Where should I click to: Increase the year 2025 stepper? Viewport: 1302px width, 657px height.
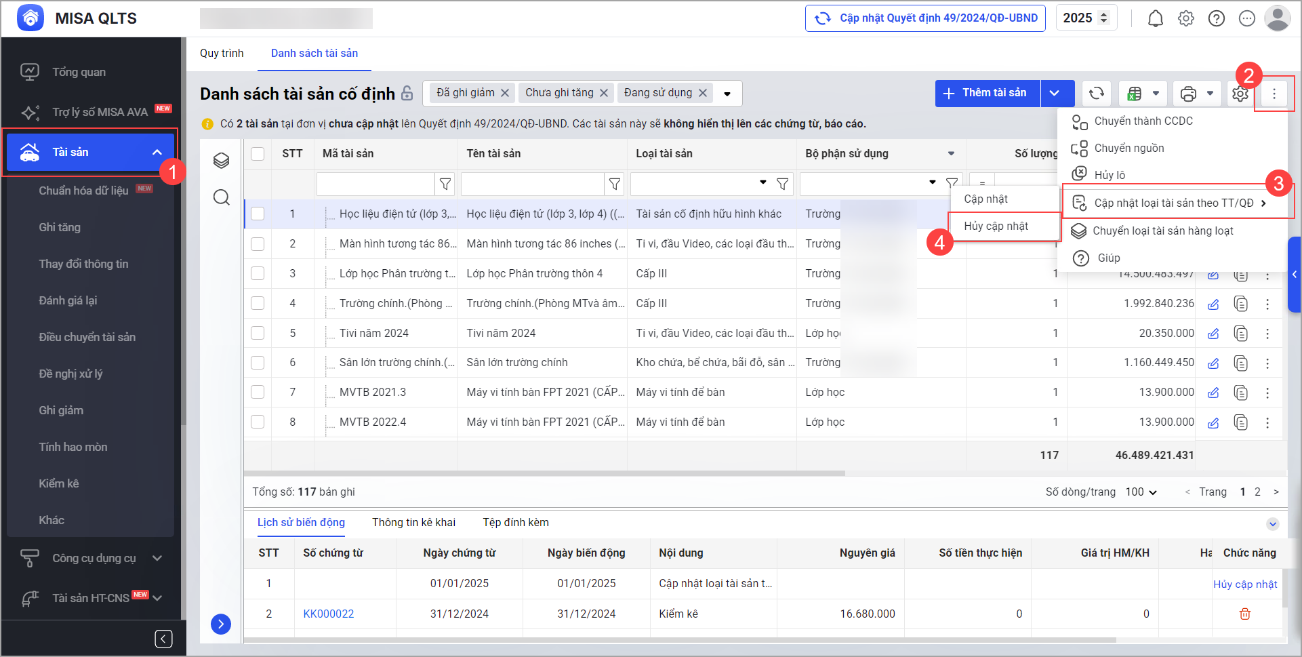[x=1103, y=14]
